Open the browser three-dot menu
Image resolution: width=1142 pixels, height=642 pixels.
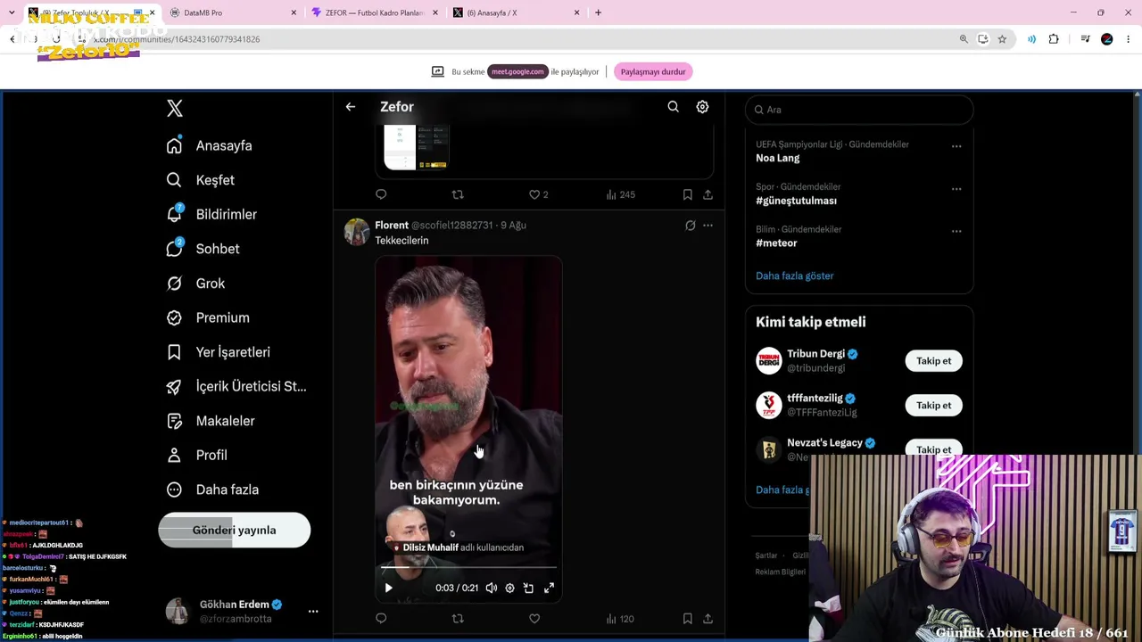[1129, 39]
